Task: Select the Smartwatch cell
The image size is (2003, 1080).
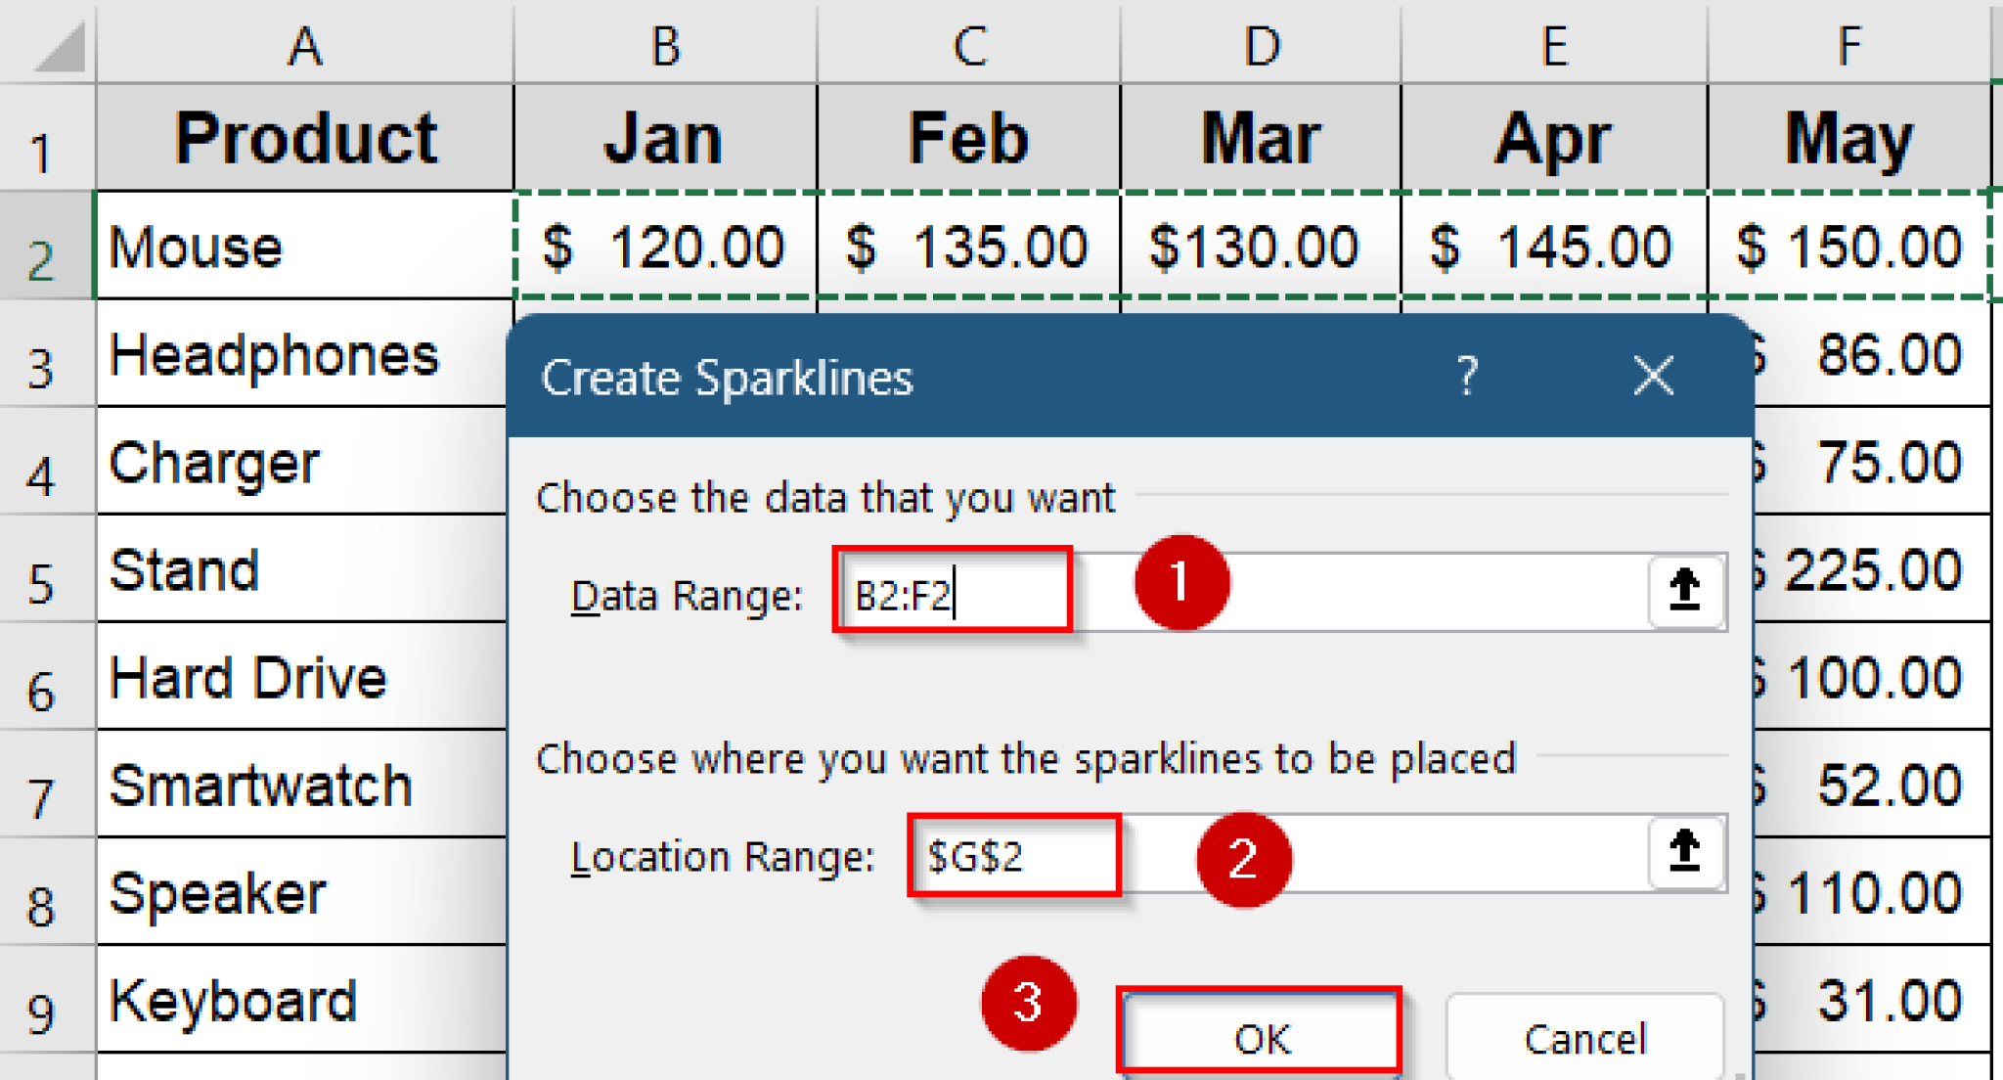Action: point(301,784)
